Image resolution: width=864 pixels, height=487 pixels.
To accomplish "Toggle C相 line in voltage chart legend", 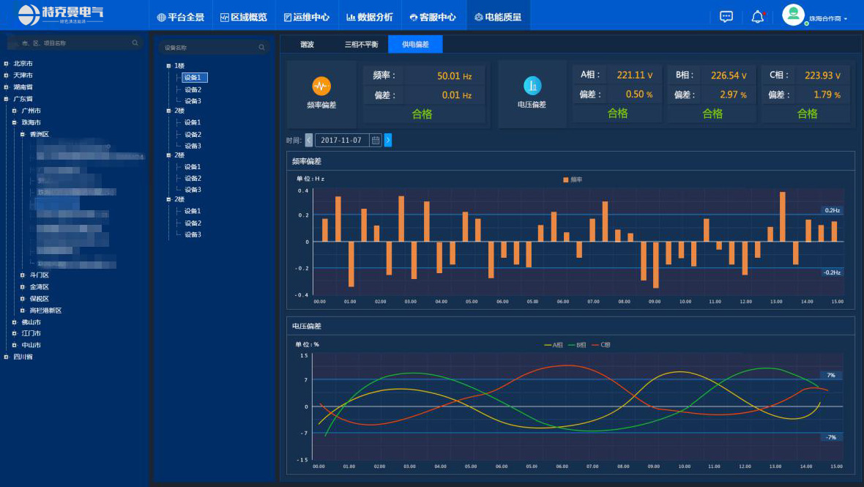I will tap(600, 345).
